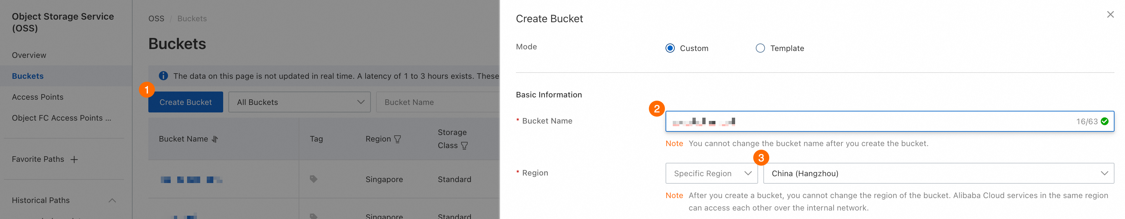Click the Bucket Name search field
Viewport: 1125px width, 219px height.
pyautogui.click(x=437, y=102)
